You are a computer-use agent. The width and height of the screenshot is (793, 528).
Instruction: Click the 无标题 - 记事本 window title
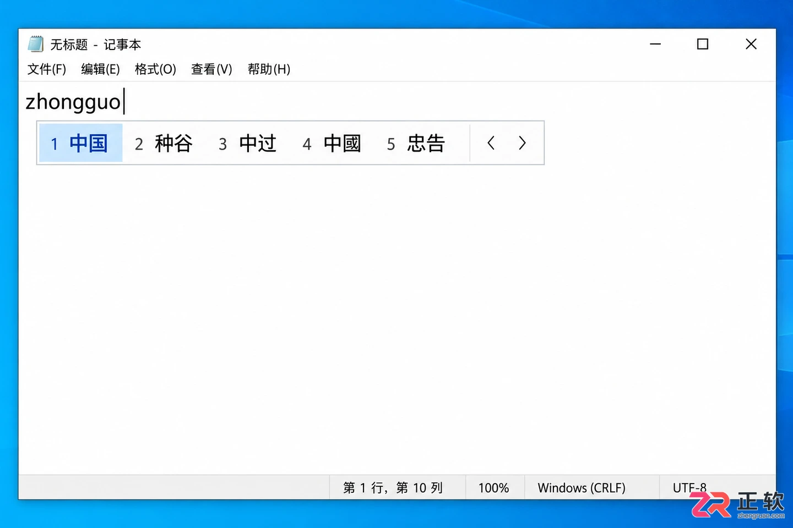coord(96,45)
